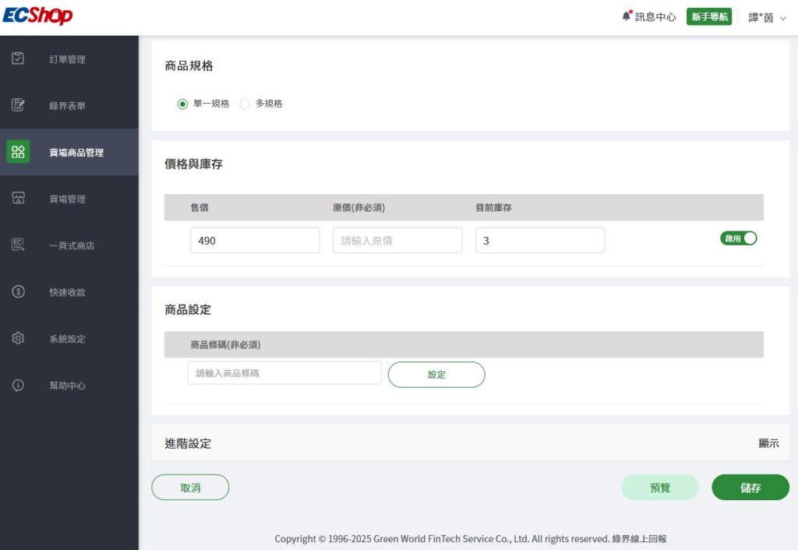The height and width of the screenshot is (550, 798).
Task: Open 訊息中心 bell notification icon
Action: 627,16
